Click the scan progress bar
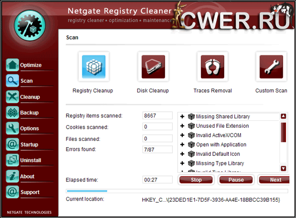This screenshot has width=296, height=218. [177, 191]
